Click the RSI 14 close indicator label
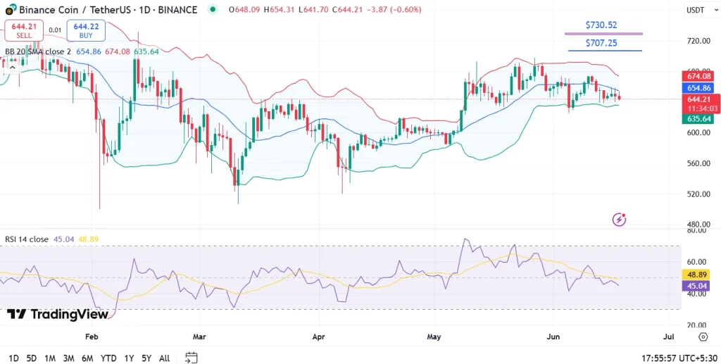 (27, 239)
